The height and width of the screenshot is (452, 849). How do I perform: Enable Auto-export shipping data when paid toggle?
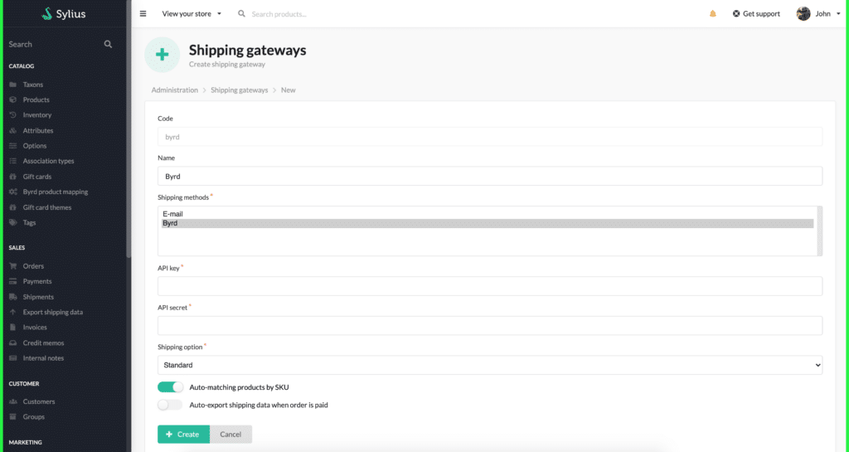[170, 405]
